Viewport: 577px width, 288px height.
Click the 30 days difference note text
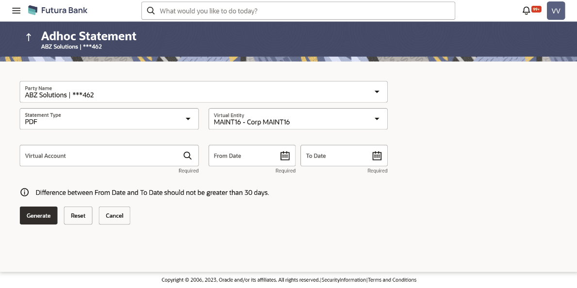click(x=152, y=192)
